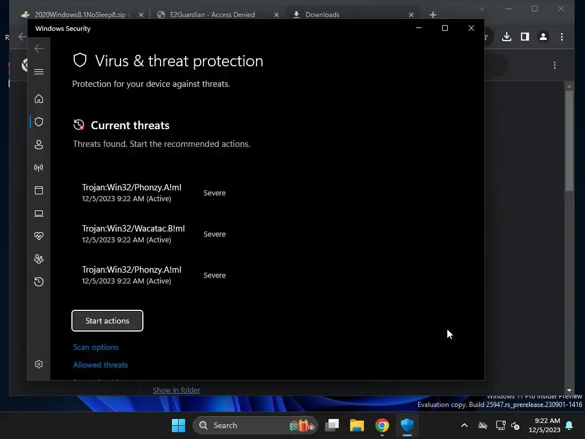This screenshot has width=585, height=439.
Task: Switch to 2020Windows8.1NoSleep8.zip Chrome tab
Action: click(80, 14)
